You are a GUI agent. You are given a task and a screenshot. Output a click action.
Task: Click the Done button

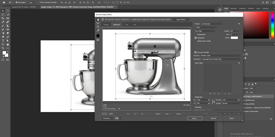[x=232, y=118]
